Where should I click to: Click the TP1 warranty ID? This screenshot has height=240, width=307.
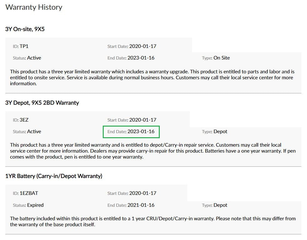(24, 46)
